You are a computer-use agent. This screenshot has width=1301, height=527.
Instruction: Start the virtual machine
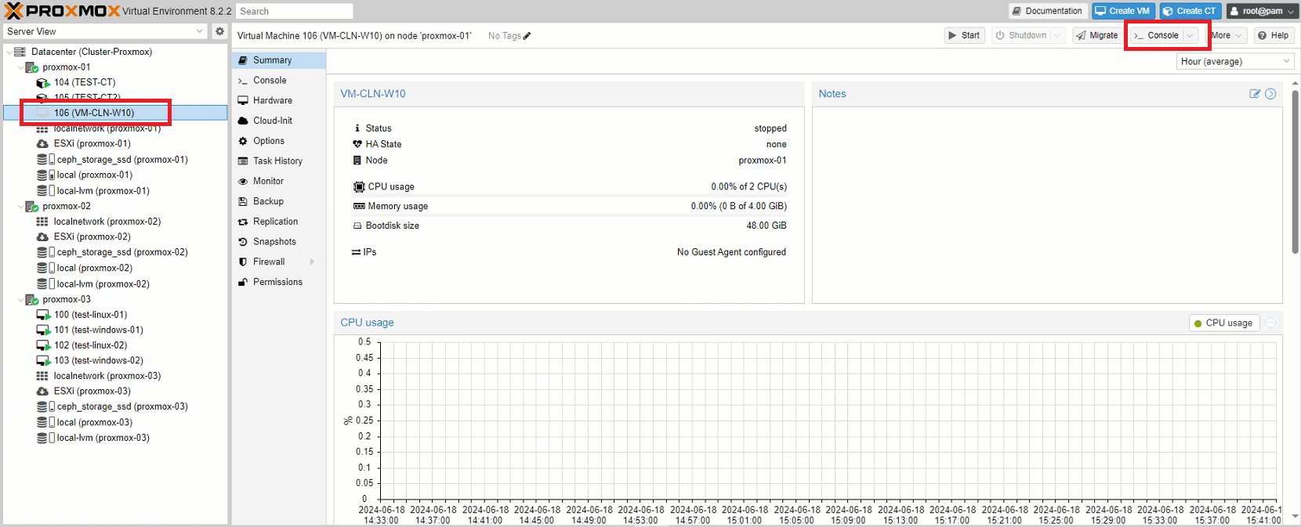964,35
